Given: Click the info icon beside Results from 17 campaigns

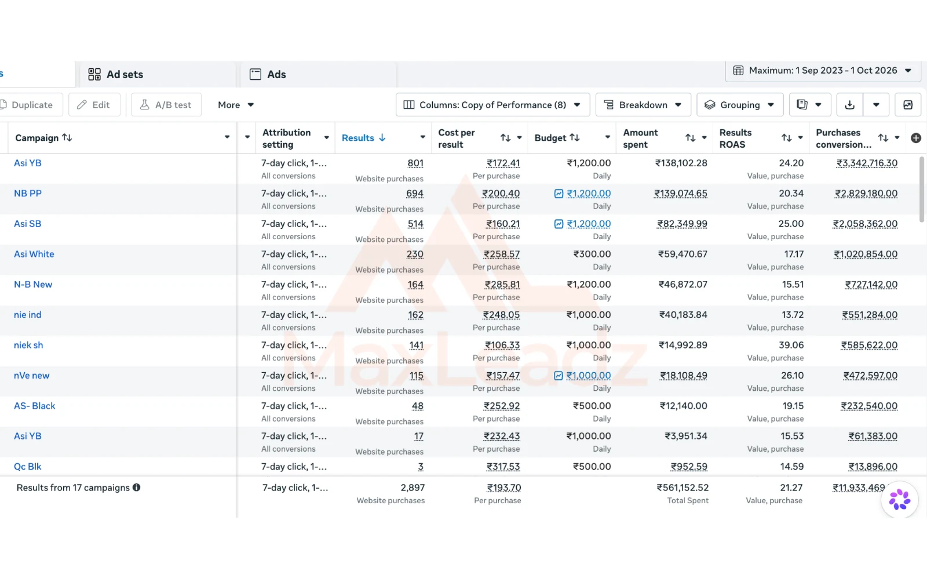Looking at the screenshot, I should click(x=137, y=488).
